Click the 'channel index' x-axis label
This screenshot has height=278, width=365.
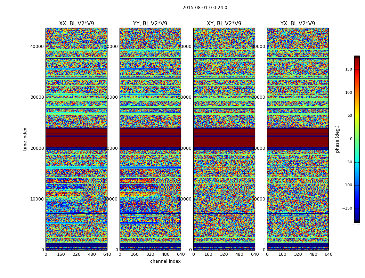click(x=165, y=261)
